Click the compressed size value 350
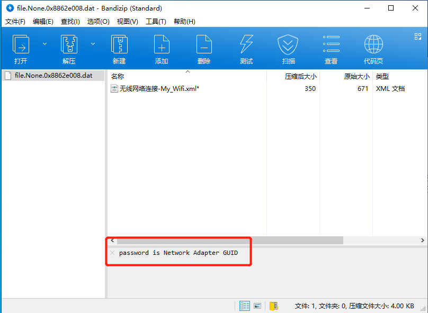 click(310, 88)
